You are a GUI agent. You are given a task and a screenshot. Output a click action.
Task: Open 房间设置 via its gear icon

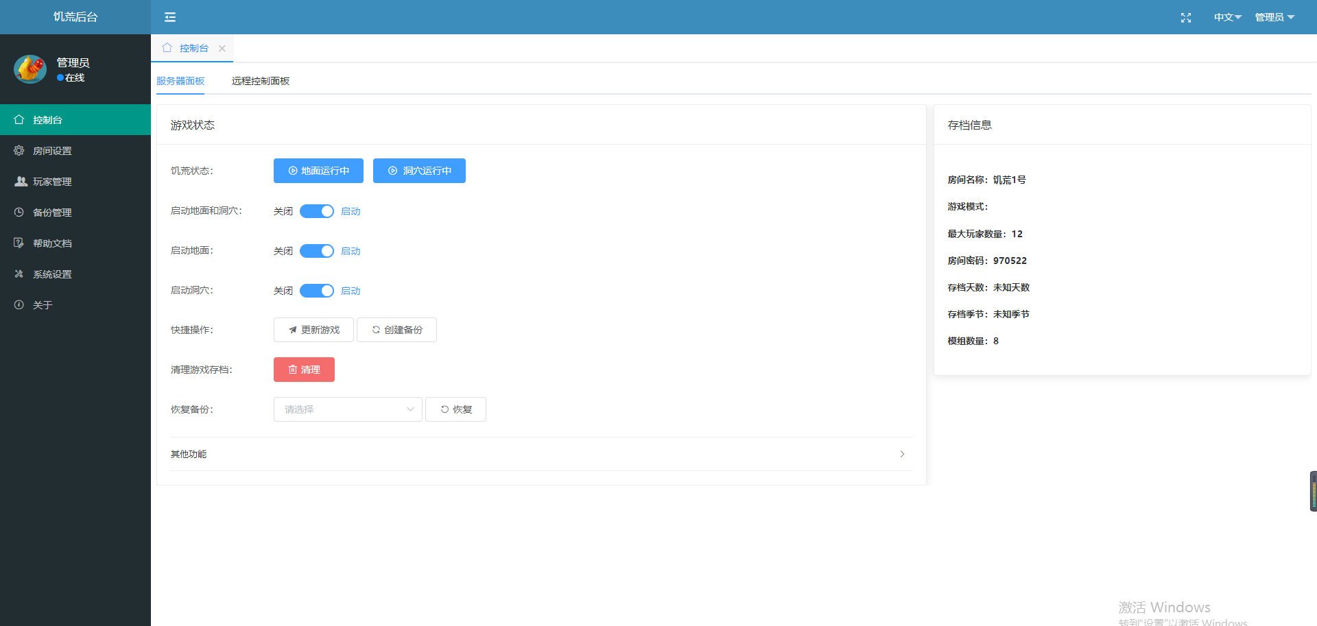[19, 151]
